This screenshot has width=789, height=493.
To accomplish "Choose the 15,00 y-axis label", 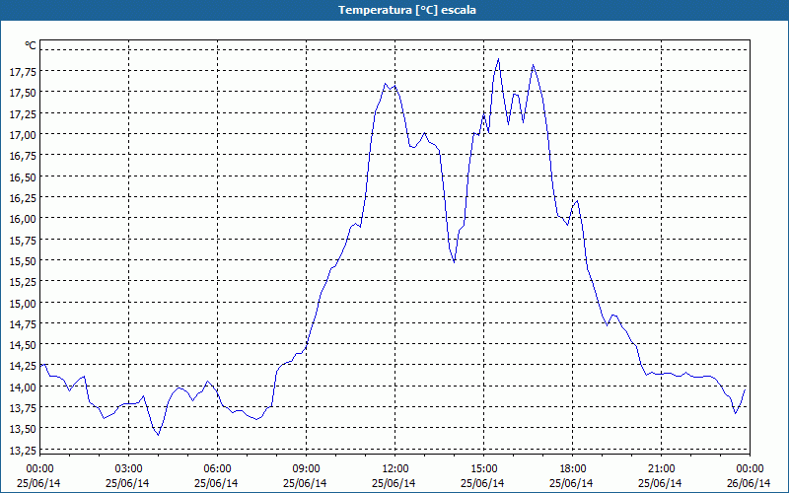I will click(x=23, y=303).
